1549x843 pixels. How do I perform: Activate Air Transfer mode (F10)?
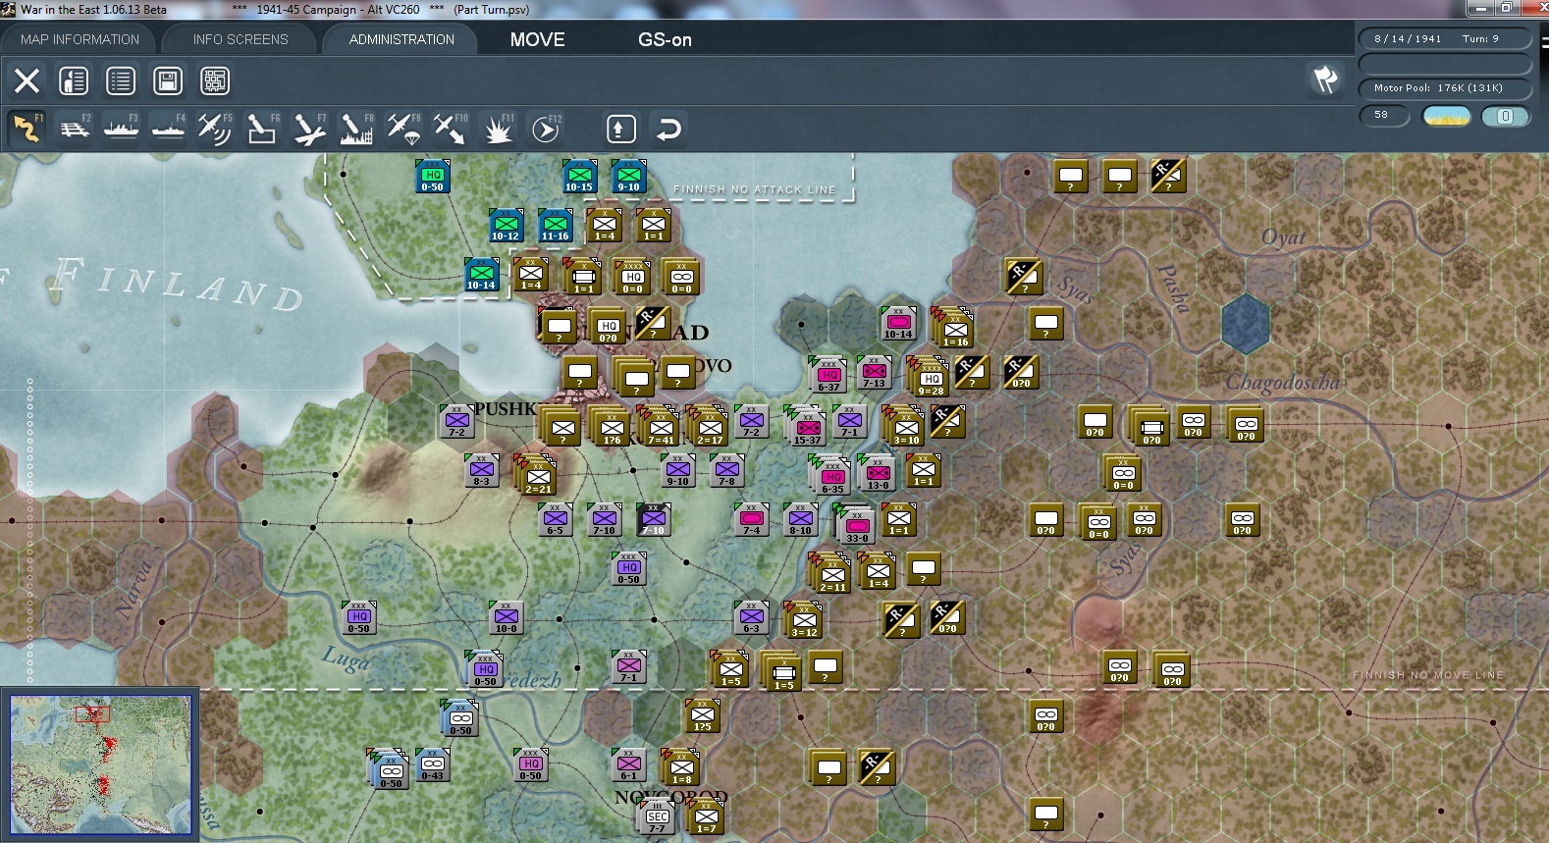tap(451, 129)
